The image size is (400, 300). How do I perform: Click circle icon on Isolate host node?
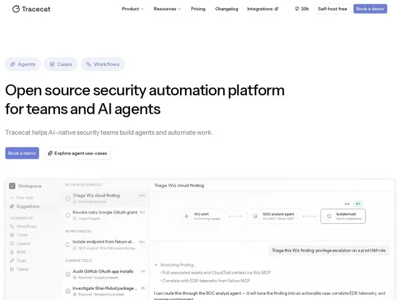click(x=329, y=216)
